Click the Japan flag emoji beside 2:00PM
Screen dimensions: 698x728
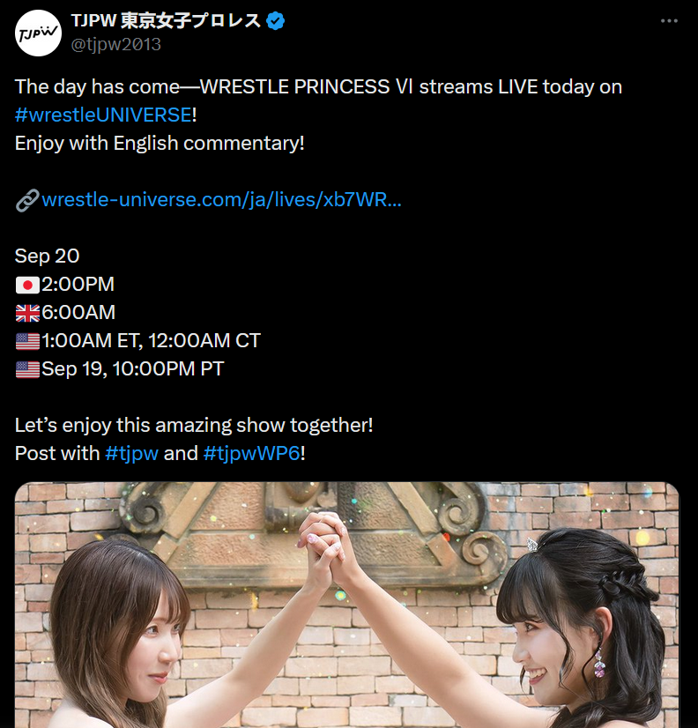[x=27, y=285]
